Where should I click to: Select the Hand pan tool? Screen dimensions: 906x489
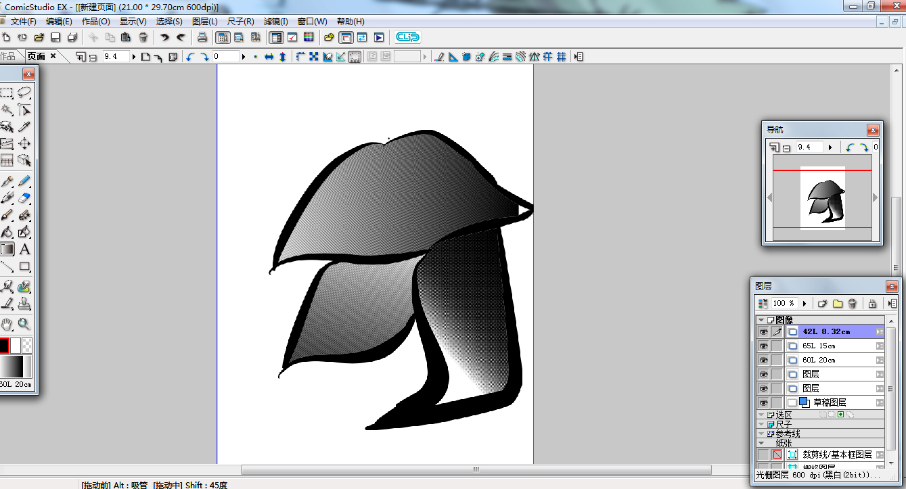(7, 324)
